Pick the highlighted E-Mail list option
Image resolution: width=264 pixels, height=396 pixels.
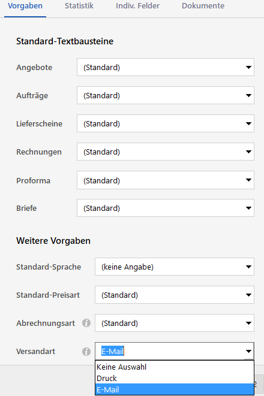point(175,389)
